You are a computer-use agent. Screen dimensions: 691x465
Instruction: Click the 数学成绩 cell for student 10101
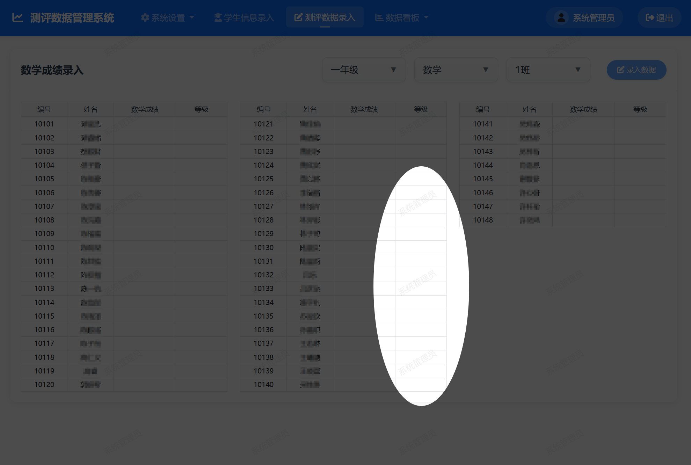pyautogui.click(x=145, y=124)
